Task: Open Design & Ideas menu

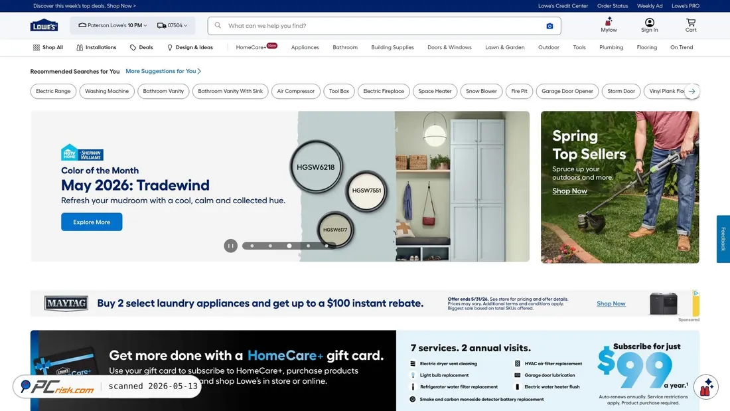Action: coord(190,48)
